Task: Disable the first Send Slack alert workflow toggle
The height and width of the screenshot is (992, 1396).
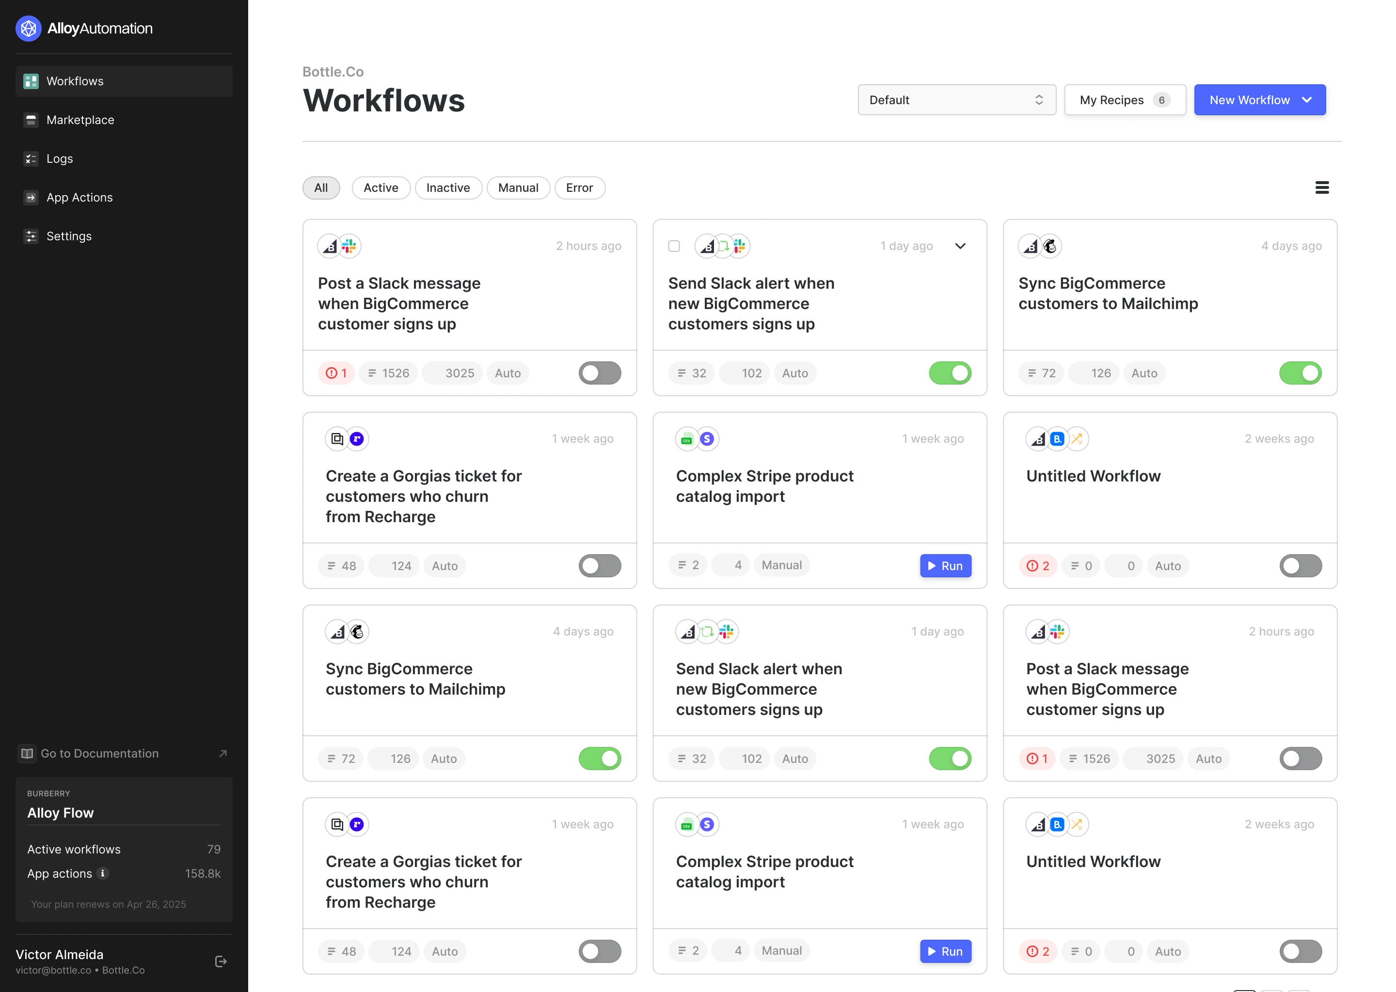Action: [x=951, y=373]
